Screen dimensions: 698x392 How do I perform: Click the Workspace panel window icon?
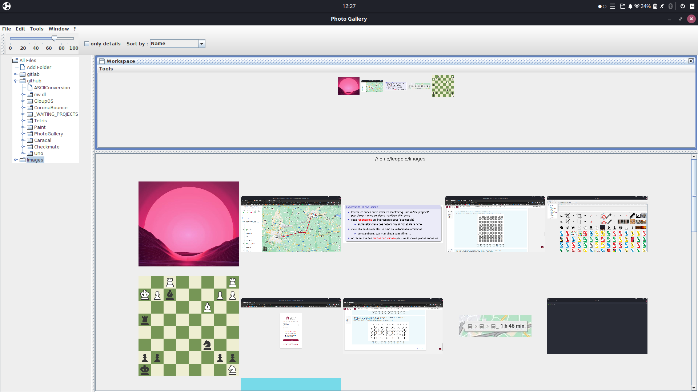tap(102, 61)
